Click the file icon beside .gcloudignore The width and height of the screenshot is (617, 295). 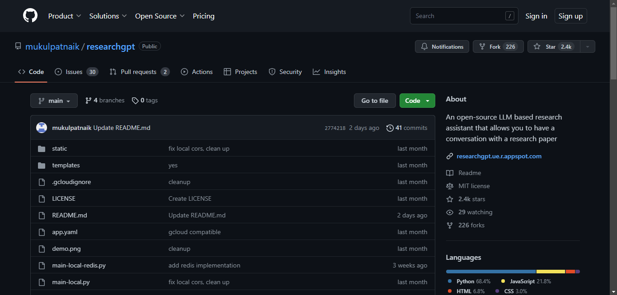tap(42, 182)
